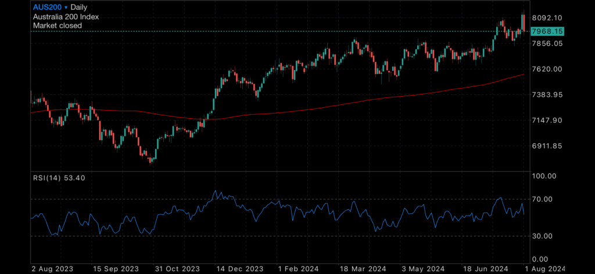The image size is (595, 274).
Task: Open the AUS200 symbol dropdown arrow
Action: click(66, 8)
